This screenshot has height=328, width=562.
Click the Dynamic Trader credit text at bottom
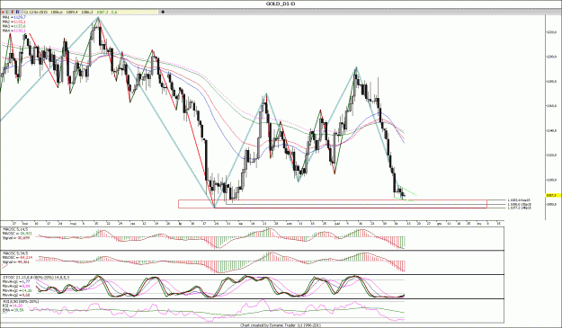tap(281, 325)
